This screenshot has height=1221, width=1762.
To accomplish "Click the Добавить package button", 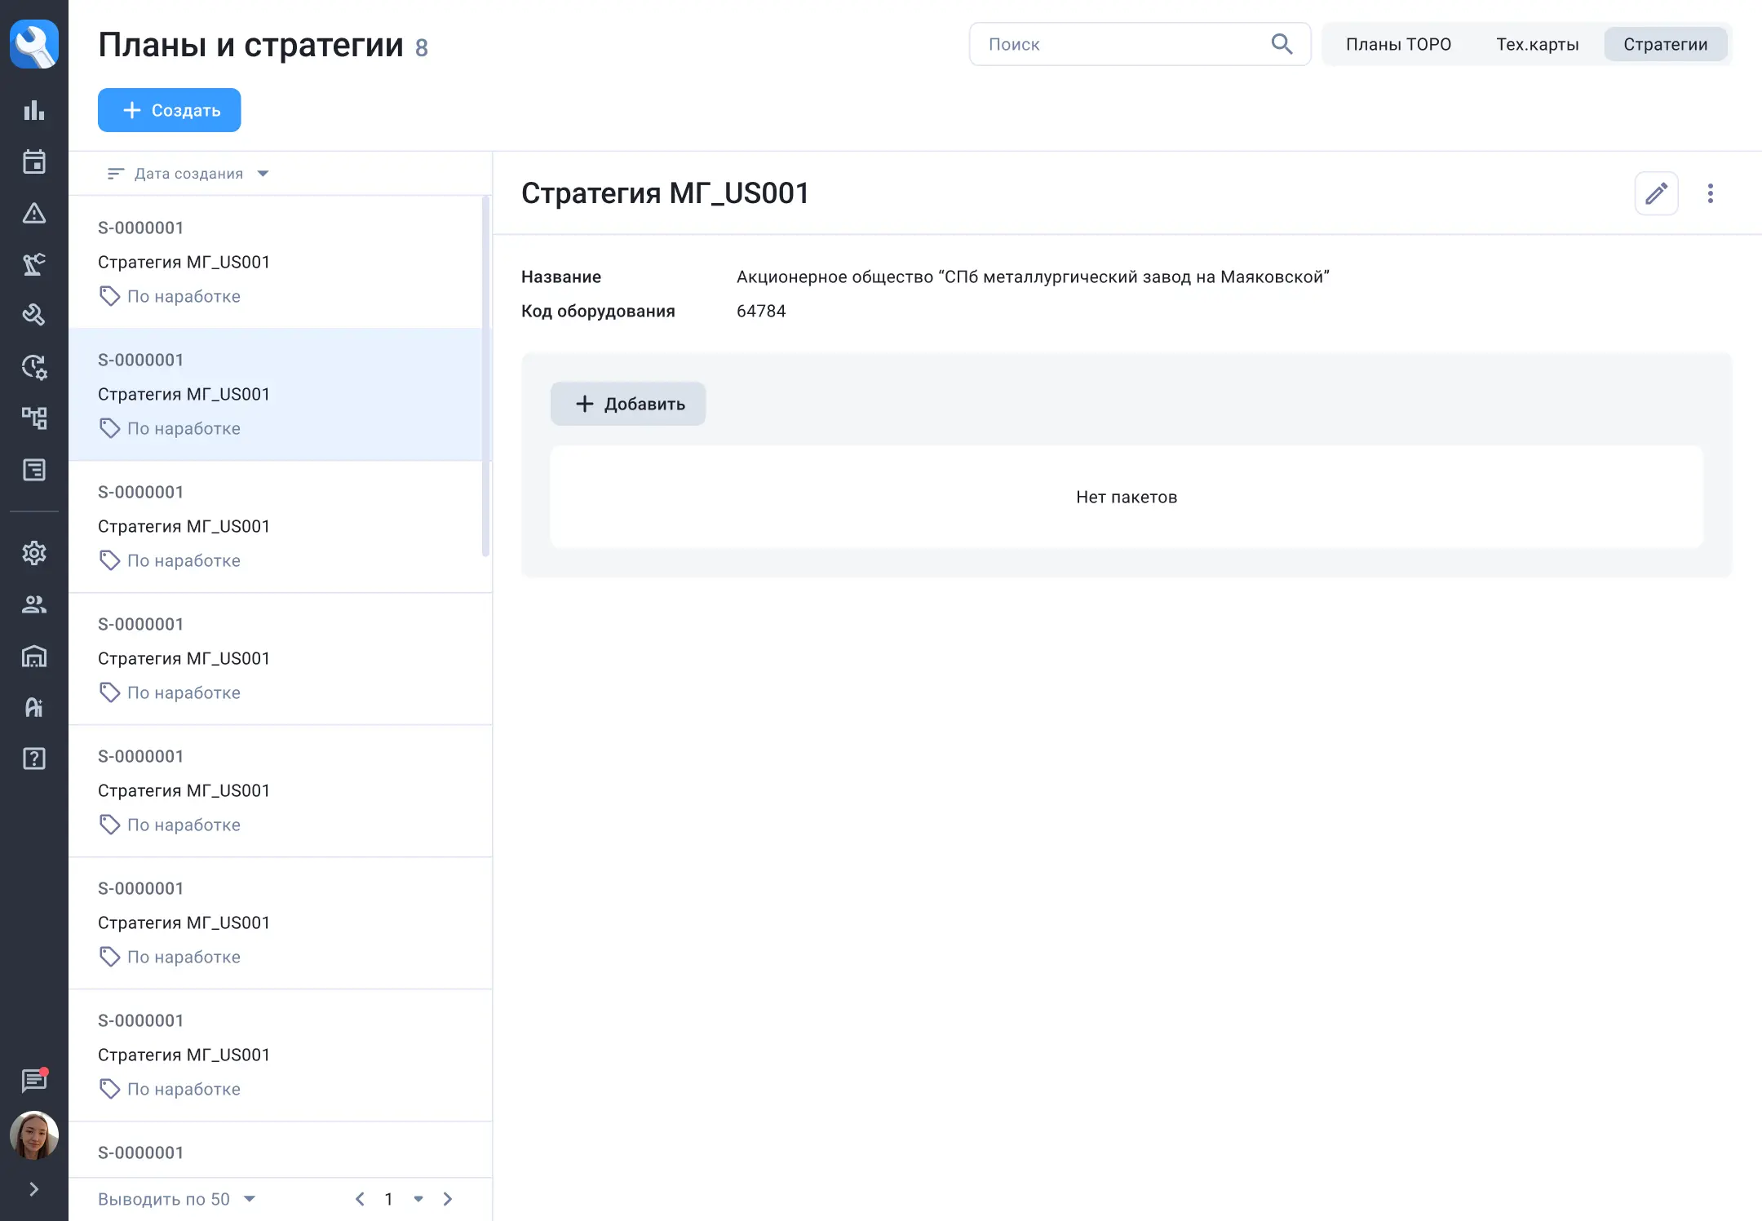I will click(x=628, y=404).
